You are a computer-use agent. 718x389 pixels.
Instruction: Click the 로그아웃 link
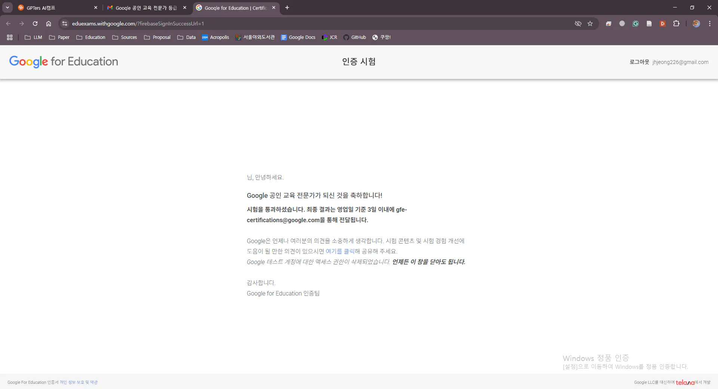(639, 62)
